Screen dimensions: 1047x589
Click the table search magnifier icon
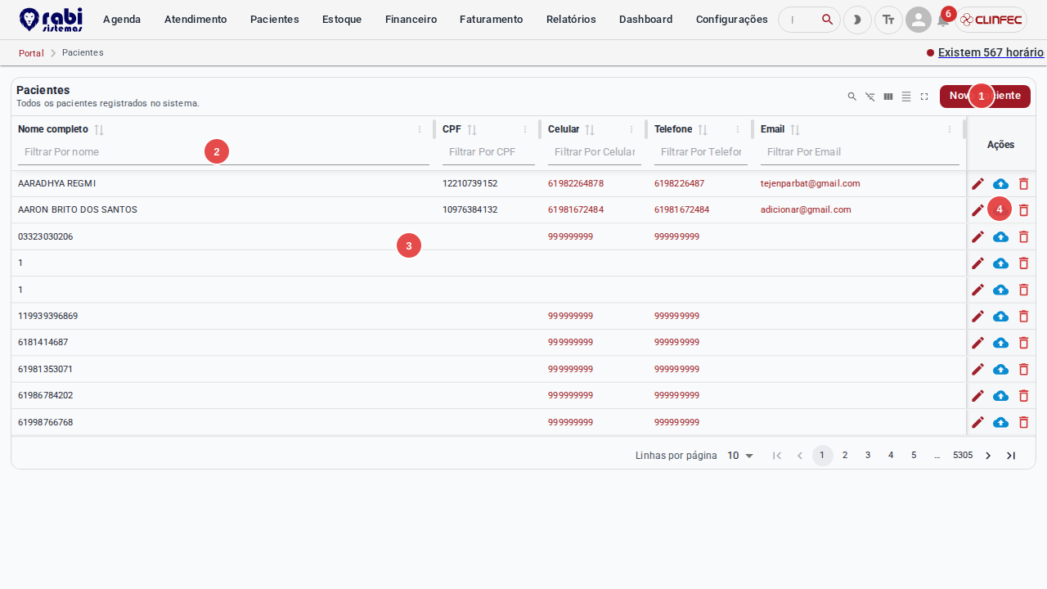[x=852, y=97]
